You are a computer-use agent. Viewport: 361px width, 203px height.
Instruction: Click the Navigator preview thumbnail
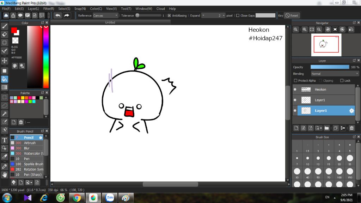click(326, 45)
